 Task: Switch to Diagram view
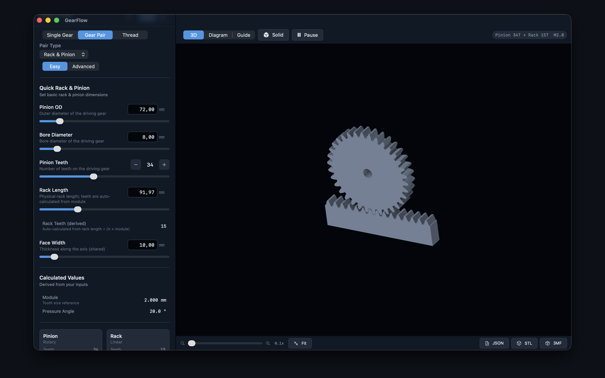(218, 35)
